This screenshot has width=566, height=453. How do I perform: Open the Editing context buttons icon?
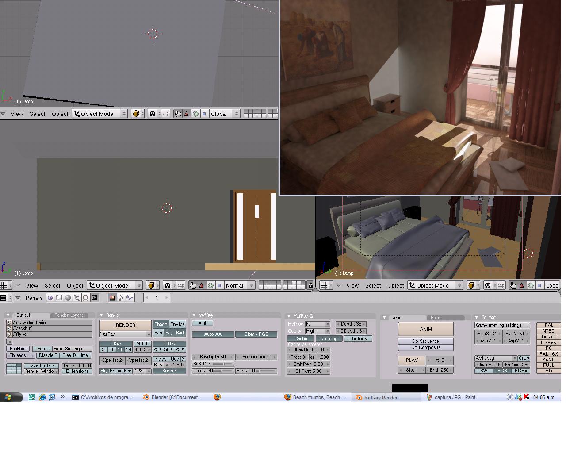pos(86,298)
